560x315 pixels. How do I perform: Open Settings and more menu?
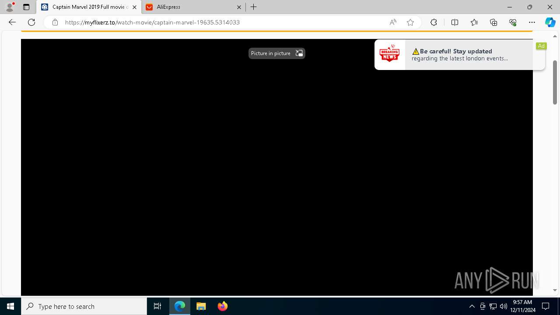click(x=532, y=22)
